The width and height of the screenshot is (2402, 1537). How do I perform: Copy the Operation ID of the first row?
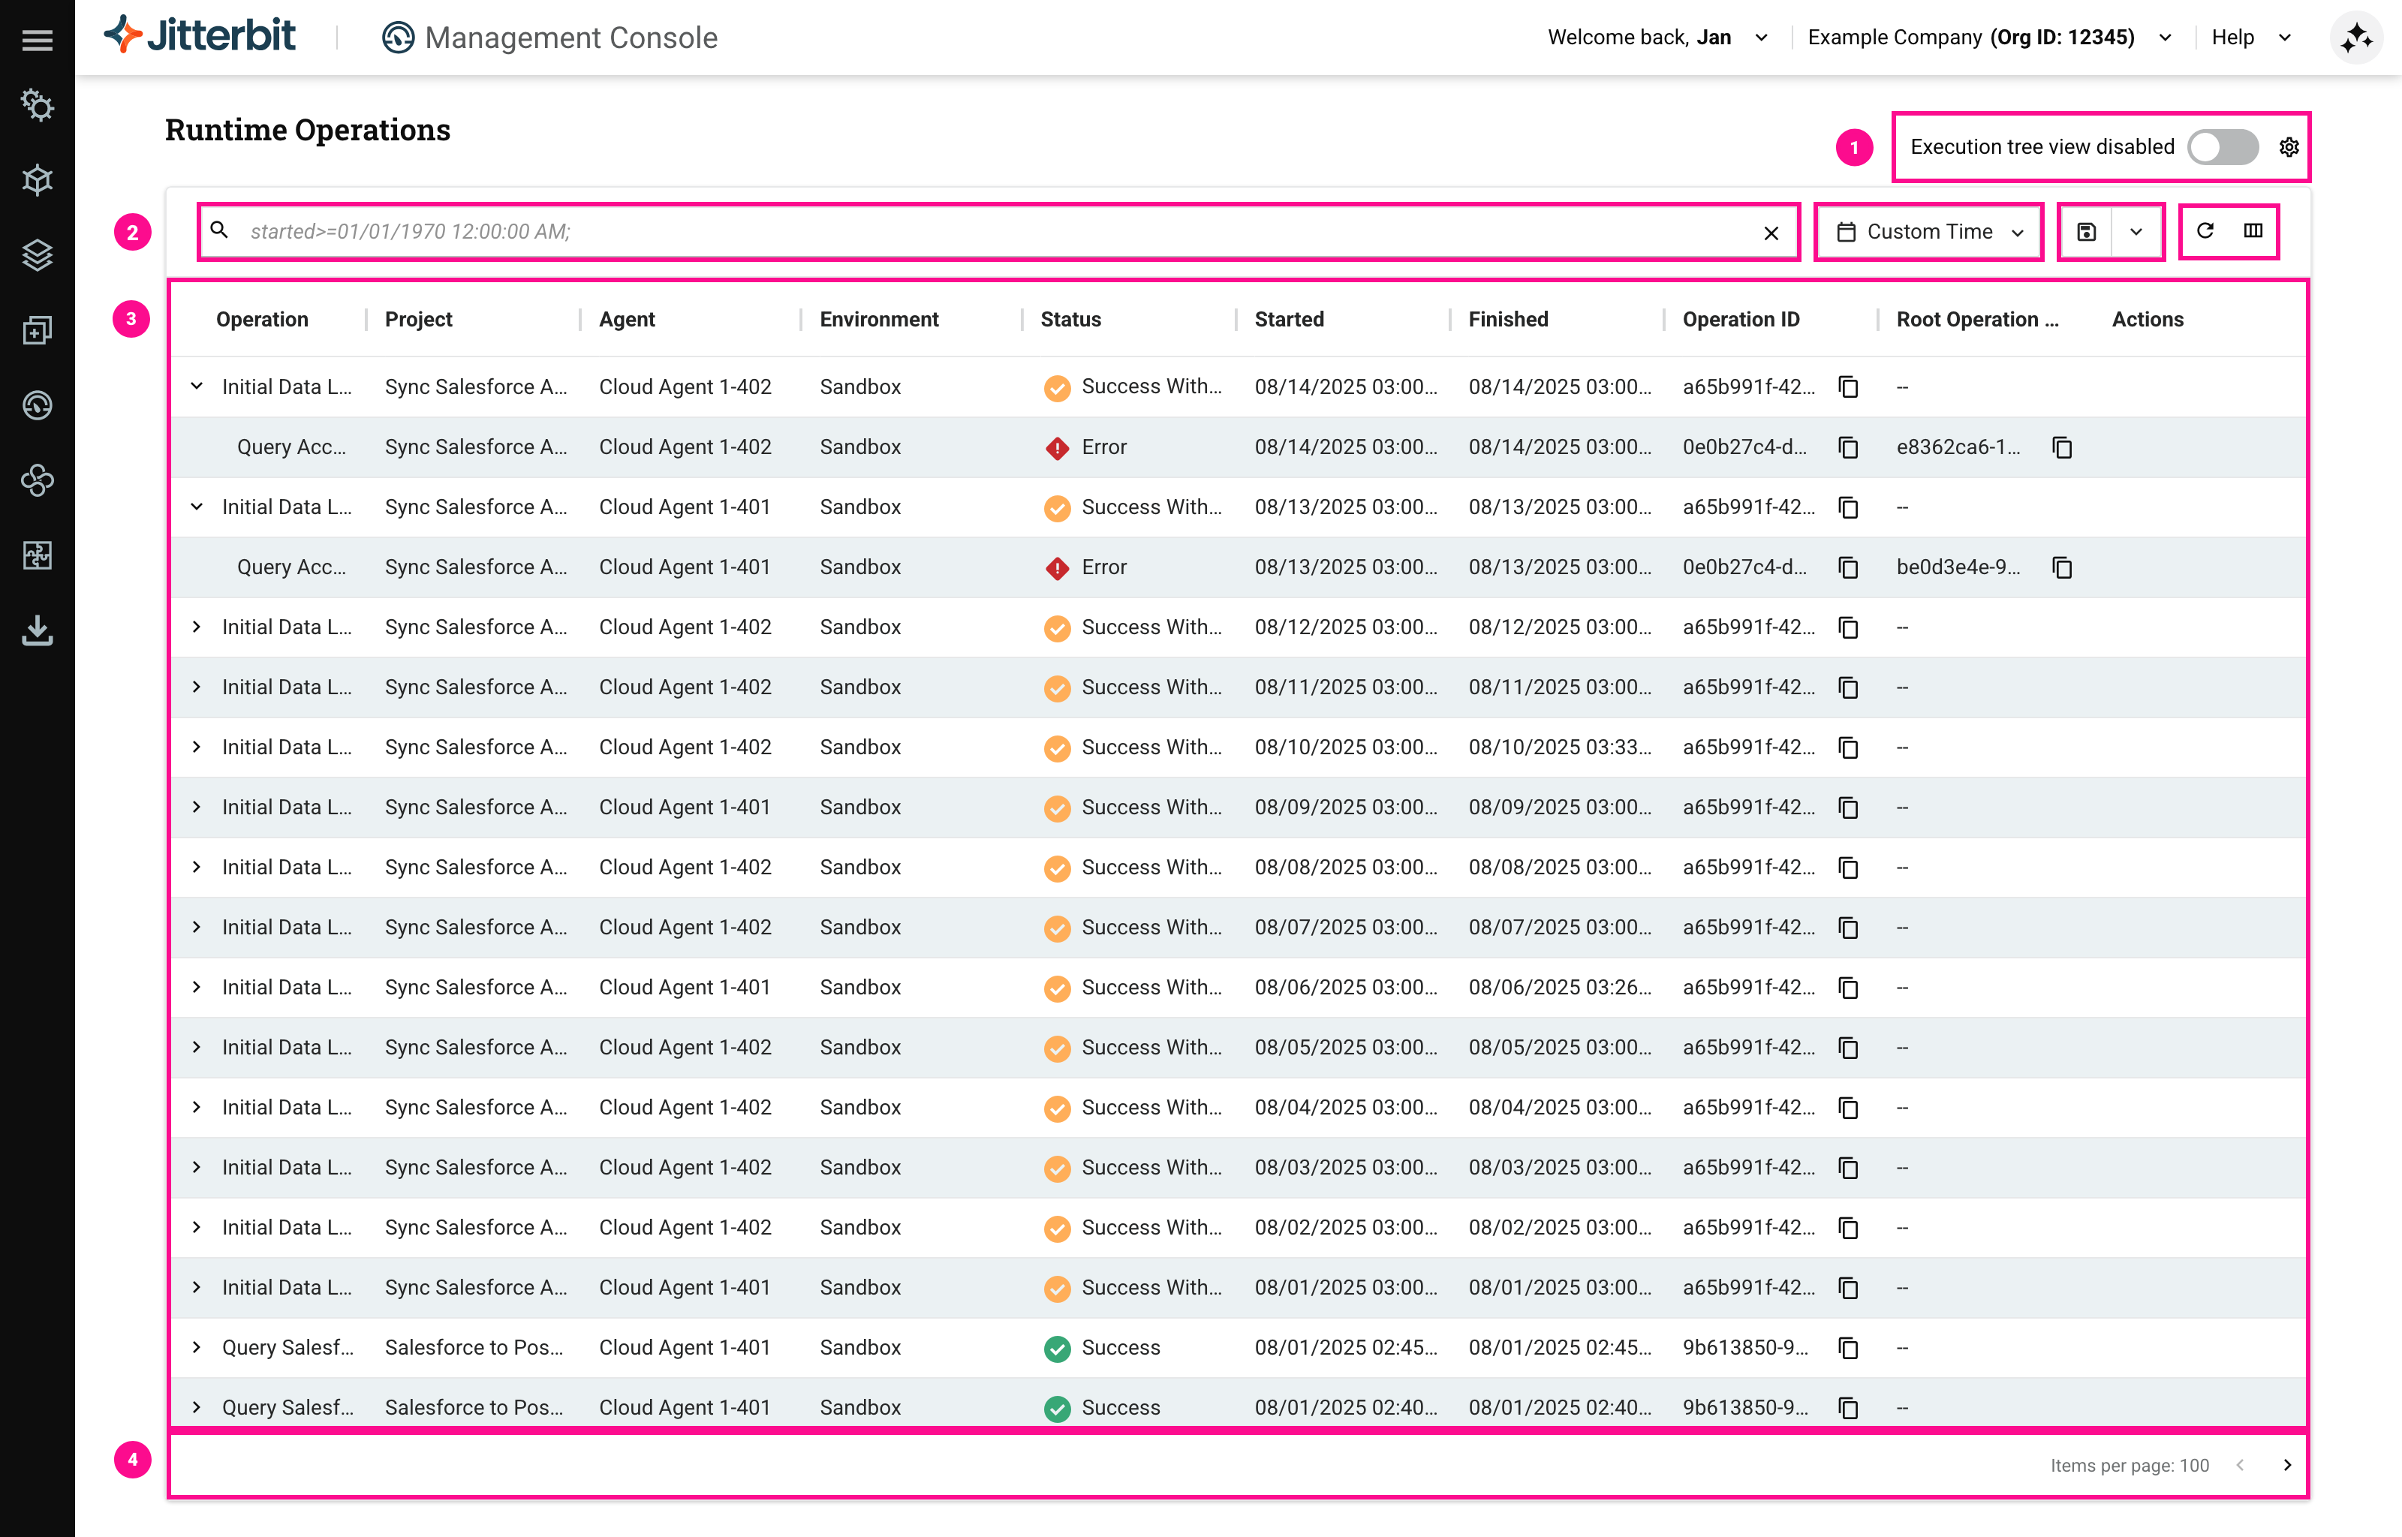tap(1848, 387)
